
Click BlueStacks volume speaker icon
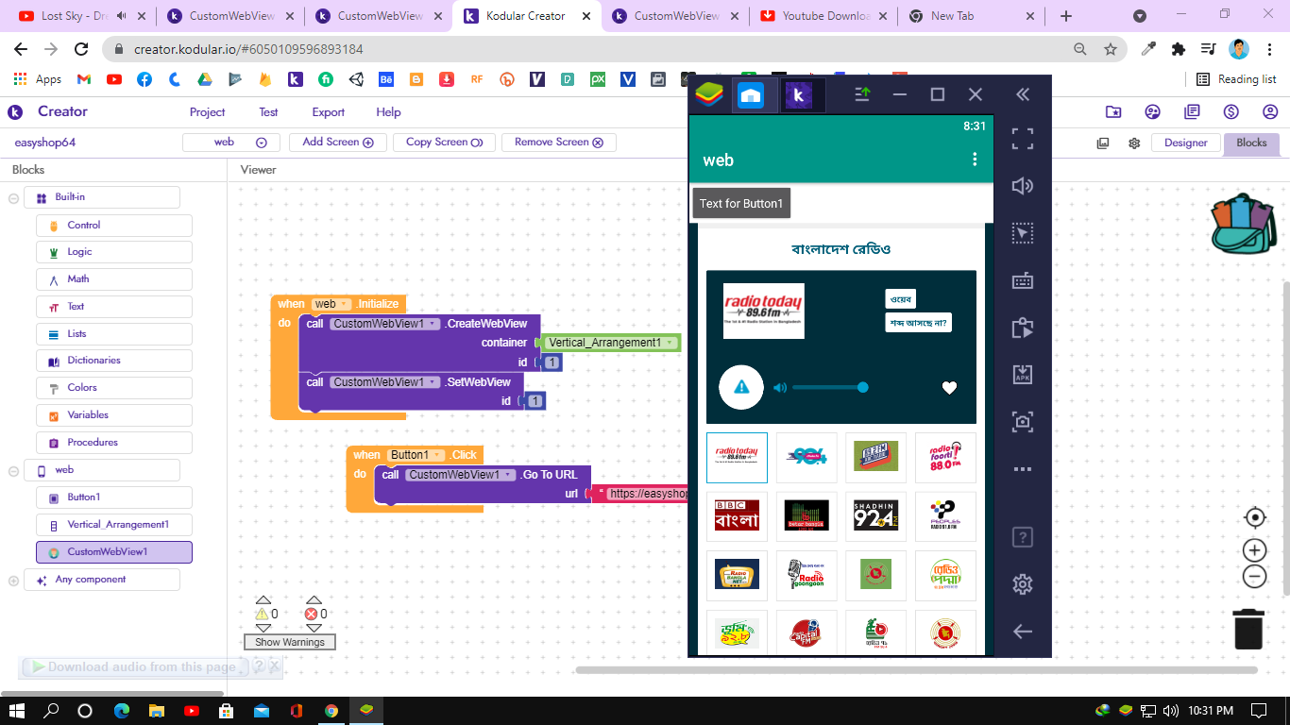click(x=1022, y=186)
